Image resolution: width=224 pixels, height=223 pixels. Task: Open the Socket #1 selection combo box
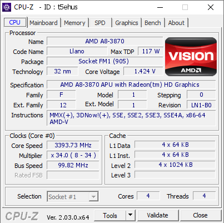73,196
